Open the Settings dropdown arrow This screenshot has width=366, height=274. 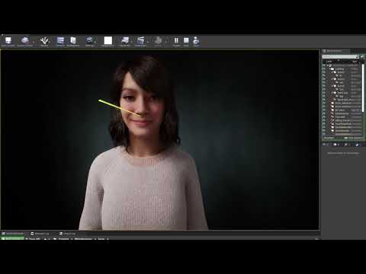(95, 41)
